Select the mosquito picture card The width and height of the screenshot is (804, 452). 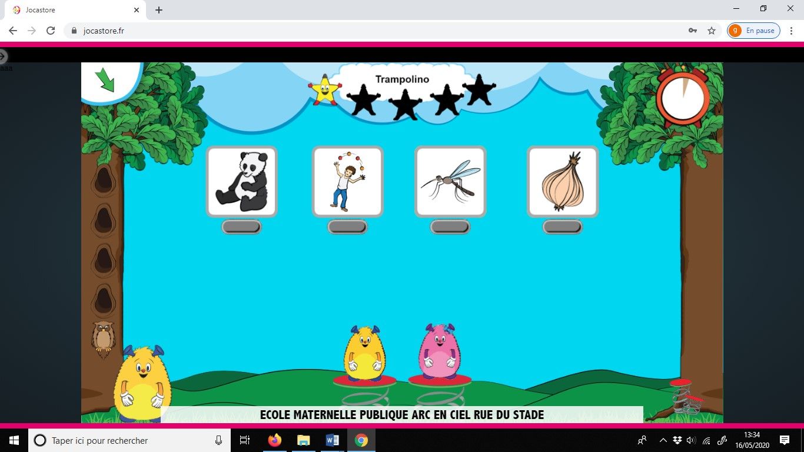[x=450, y=181]
